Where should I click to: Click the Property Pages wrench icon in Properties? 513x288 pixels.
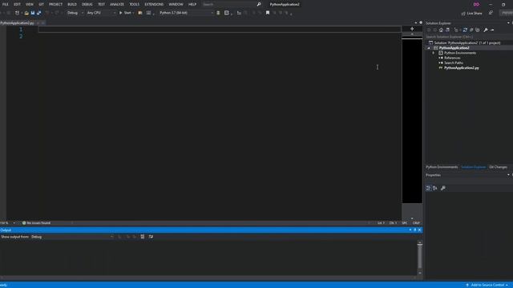coord(443,188)
